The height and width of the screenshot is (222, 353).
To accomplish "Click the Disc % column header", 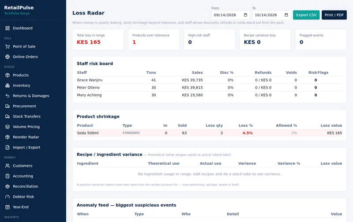I will [x=227, y=73].
